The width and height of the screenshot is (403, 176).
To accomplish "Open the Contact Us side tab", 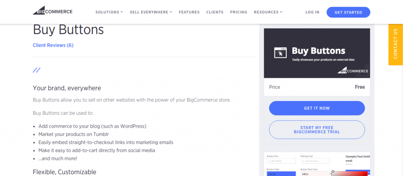I will click(x=396, y=44).
